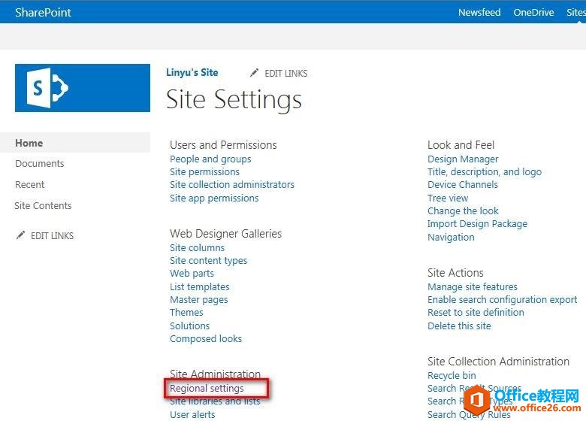586x421 pixels.
Task: Open OneDrive from the top bar
Action: point(533,12)
